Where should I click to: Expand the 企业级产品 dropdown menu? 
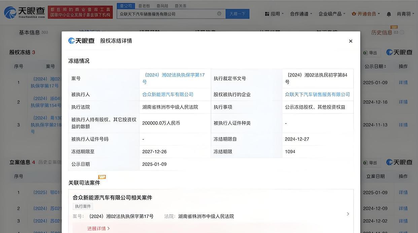(x=332, y=14)
